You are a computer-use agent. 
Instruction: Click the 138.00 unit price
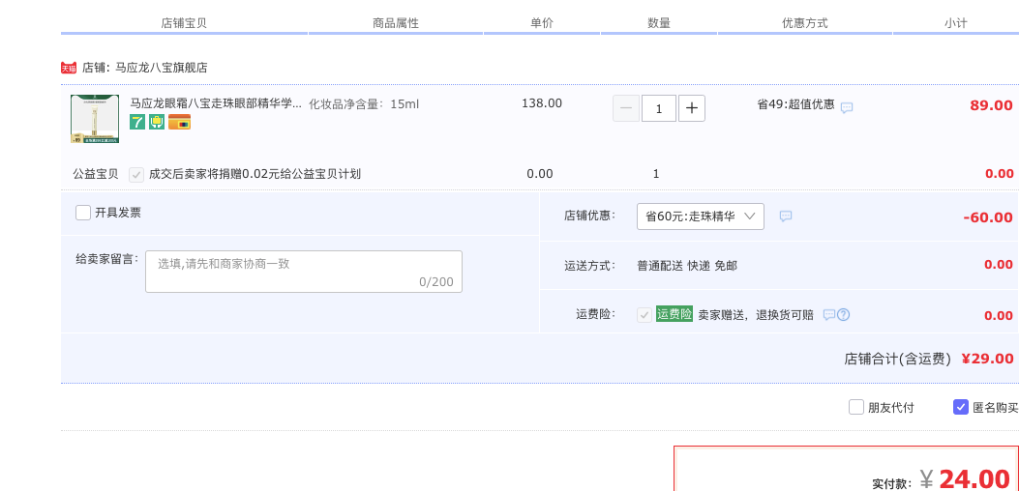click(x=542, y=103)
